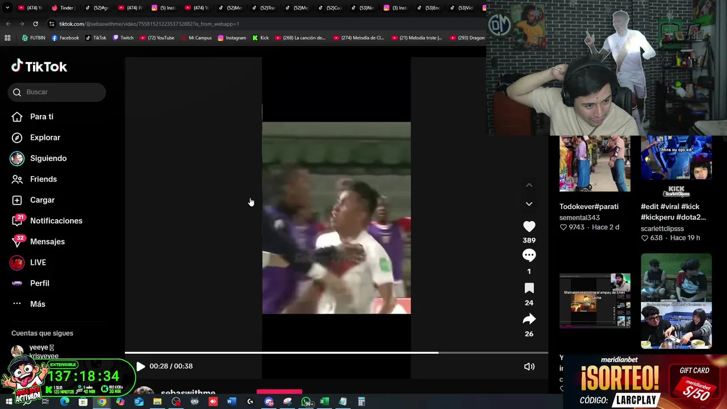
Task: Open scarlettclipsss profile link
Action: pos(662,228)
